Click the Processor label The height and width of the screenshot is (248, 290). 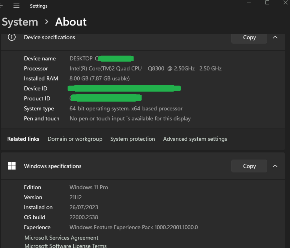coord(36,69)
